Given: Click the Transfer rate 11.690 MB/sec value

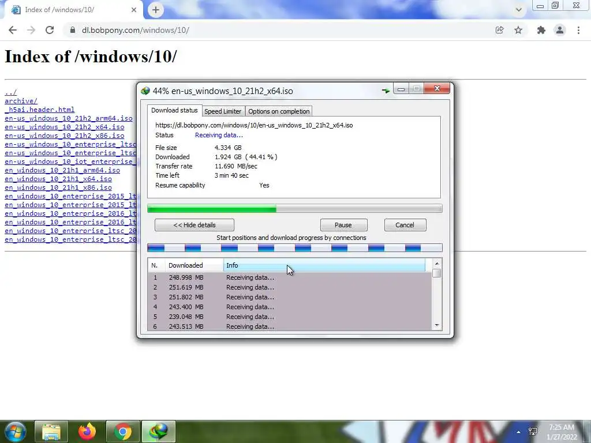Looking at the screenshot, I should 236,166.
